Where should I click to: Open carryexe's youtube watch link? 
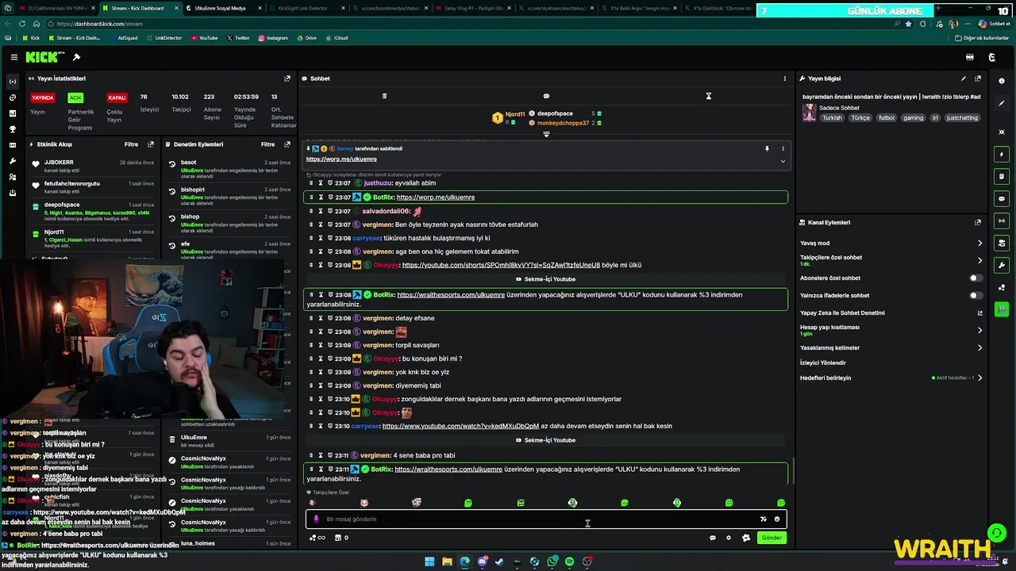point(460,426)
